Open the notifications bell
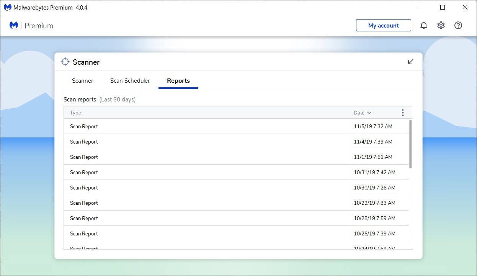The height and width of the screenshot is (276, 477). click(x=424, y=26)
